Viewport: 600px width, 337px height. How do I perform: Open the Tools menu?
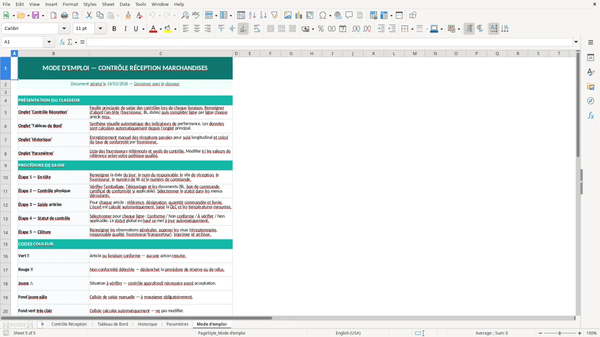pyautogui.click(x=140, y=4)
